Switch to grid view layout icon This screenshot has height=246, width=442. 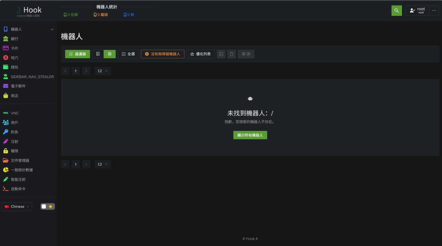109,54
